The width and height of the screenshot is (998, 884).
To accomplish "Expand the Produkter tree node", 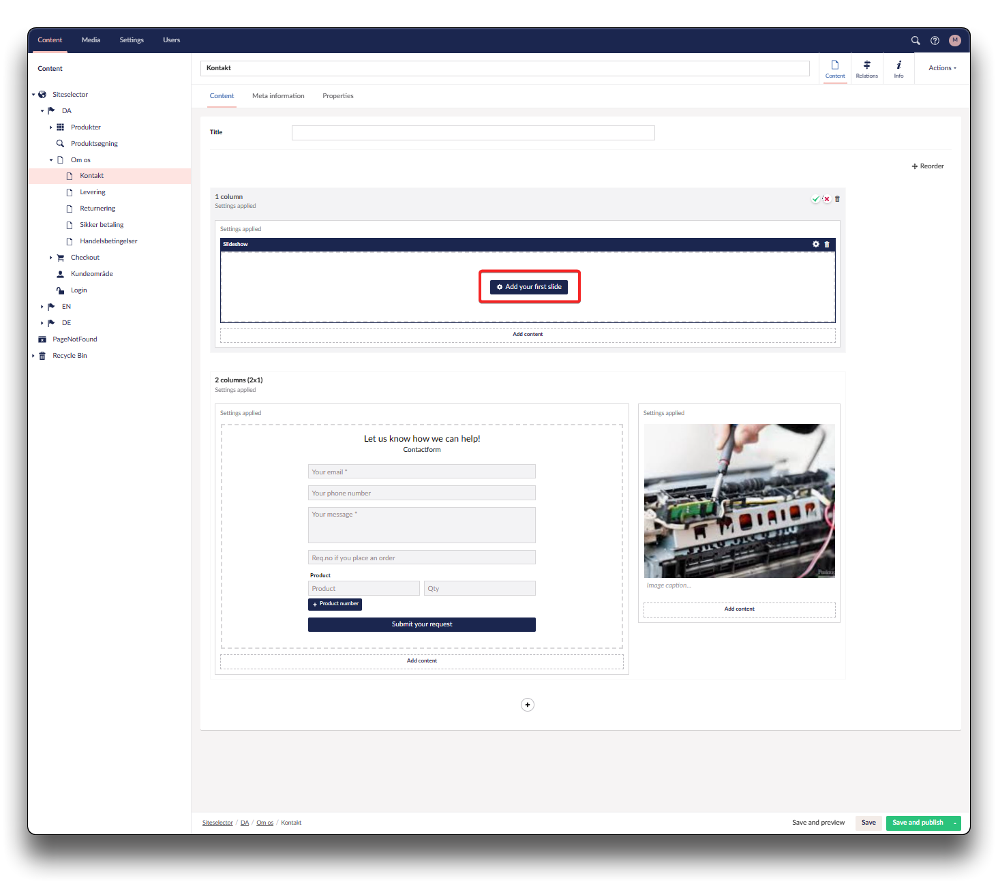I will point(51,127).
